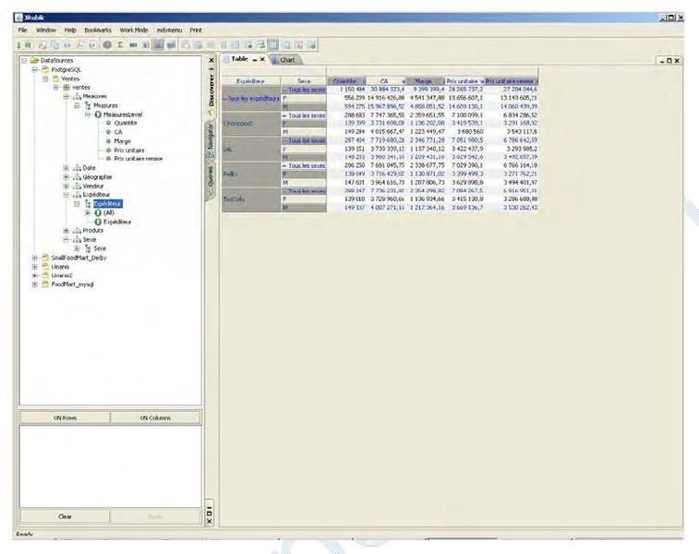Open the Navigator side tab

pyautogui.click(x=210, y=138)
